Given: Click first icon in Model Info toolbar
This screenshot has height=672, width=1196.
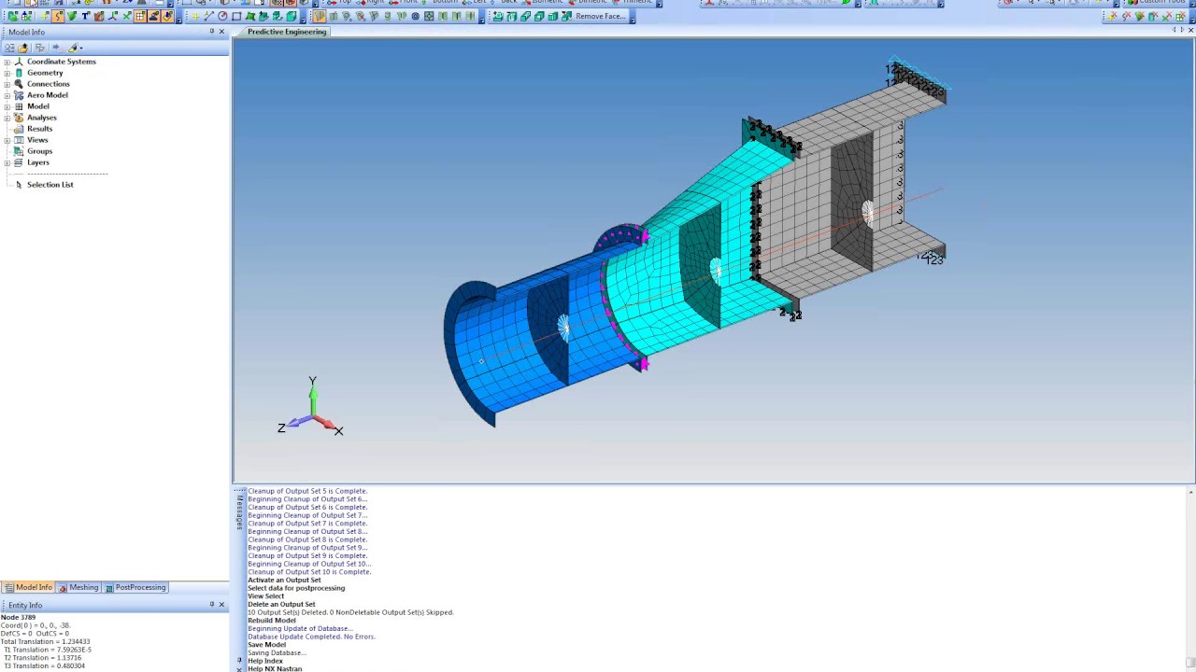Looking at the screenshot, I should [x=9, y=48].
